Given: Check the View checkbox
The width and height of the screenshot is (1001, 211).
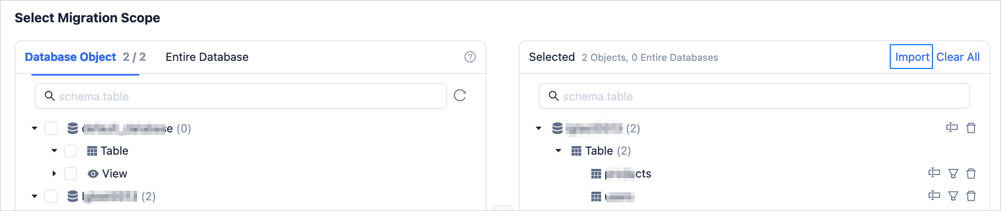Looking at the screenshot, I should coord(71,173).
